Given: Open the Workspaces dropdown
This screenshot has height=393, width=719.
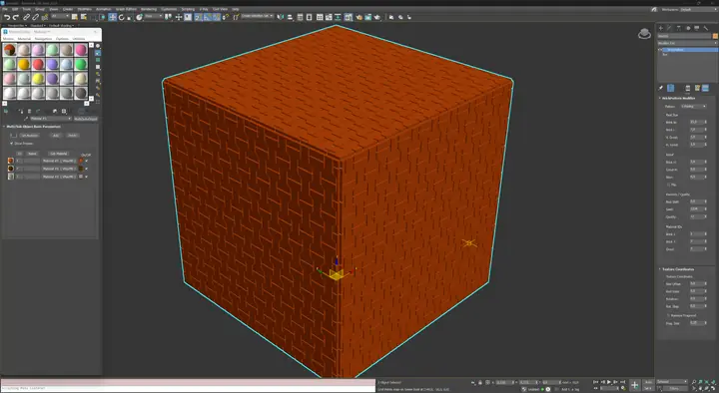Looking at the screenshot, I should click(x=698, y=9).
